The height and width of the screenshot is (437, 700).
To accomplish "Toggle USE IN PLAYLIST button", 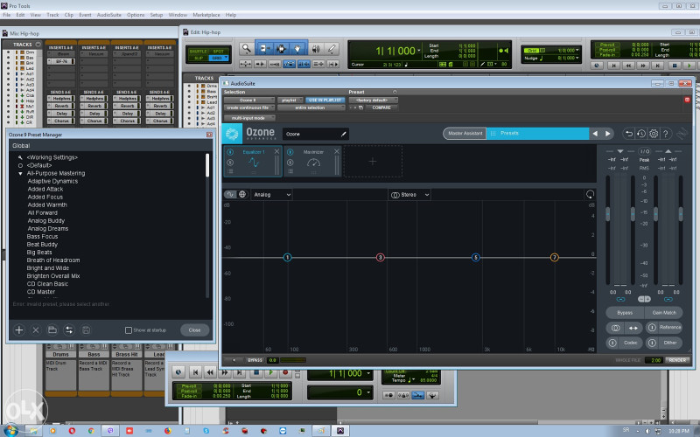I will [x=325, y=100].
